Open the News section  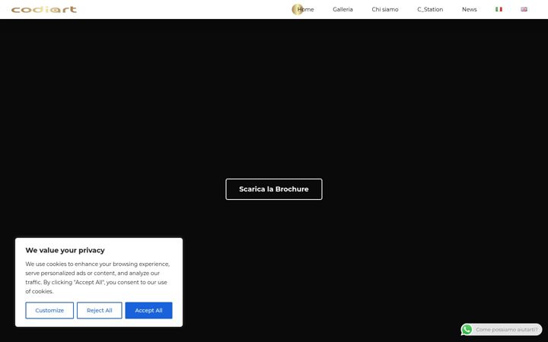click(x=469, y=9)
